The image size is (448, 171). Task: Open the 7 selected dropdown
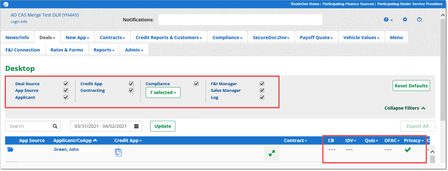[163, 93]
